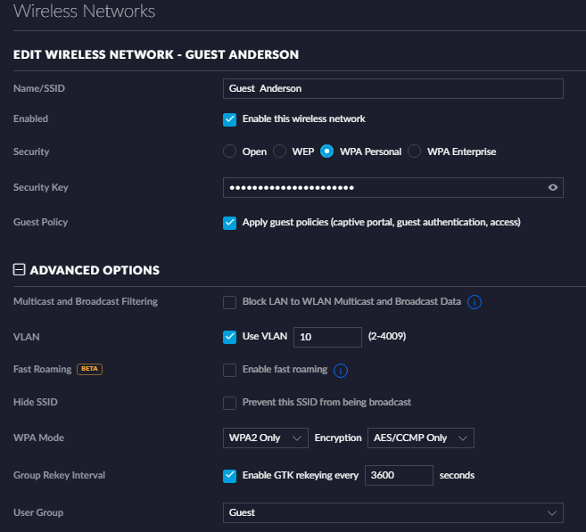Select WEP security radio button
The height and width of the screenshot is (532, 586).
(279, 151)
